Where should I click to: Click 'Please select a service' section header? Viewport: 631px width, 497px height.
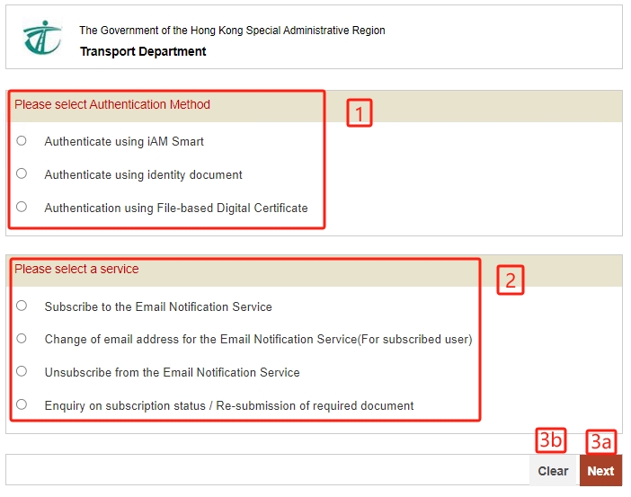coord(76,269)
